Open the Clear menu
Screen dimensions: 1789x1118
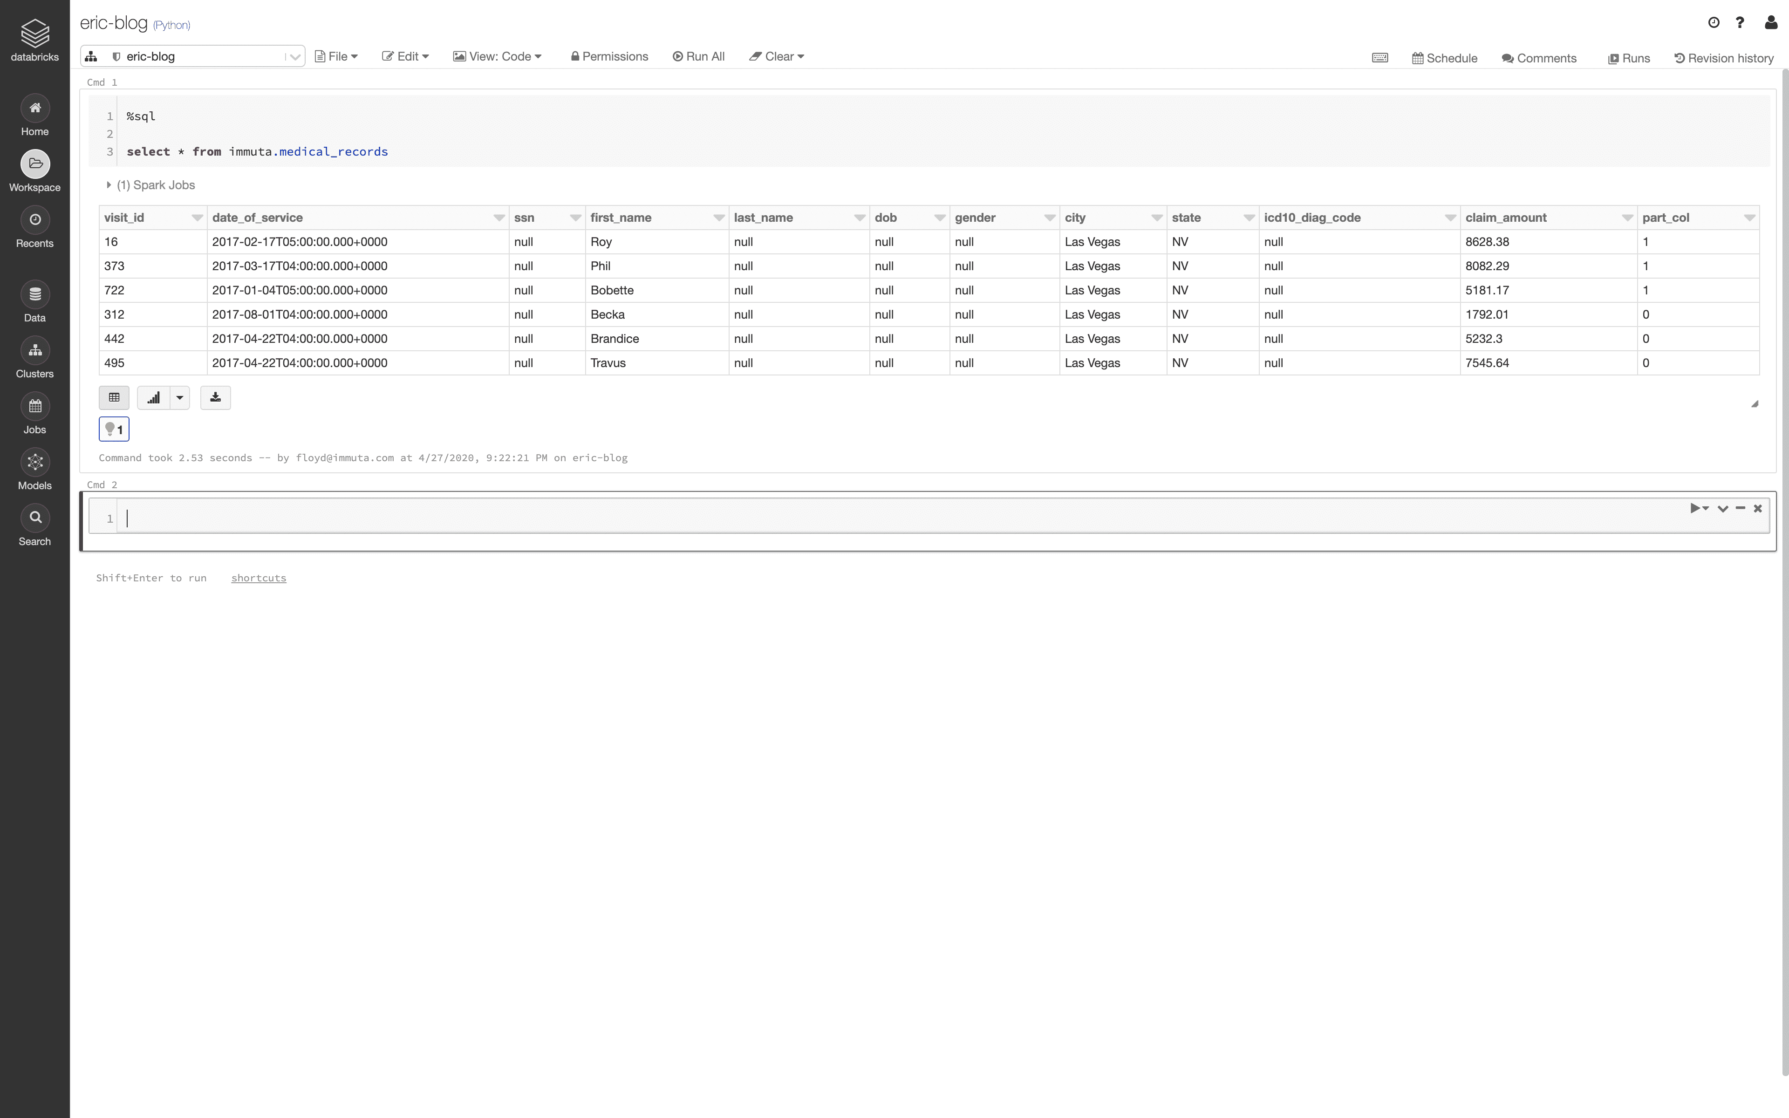click(x=776, y=56)
